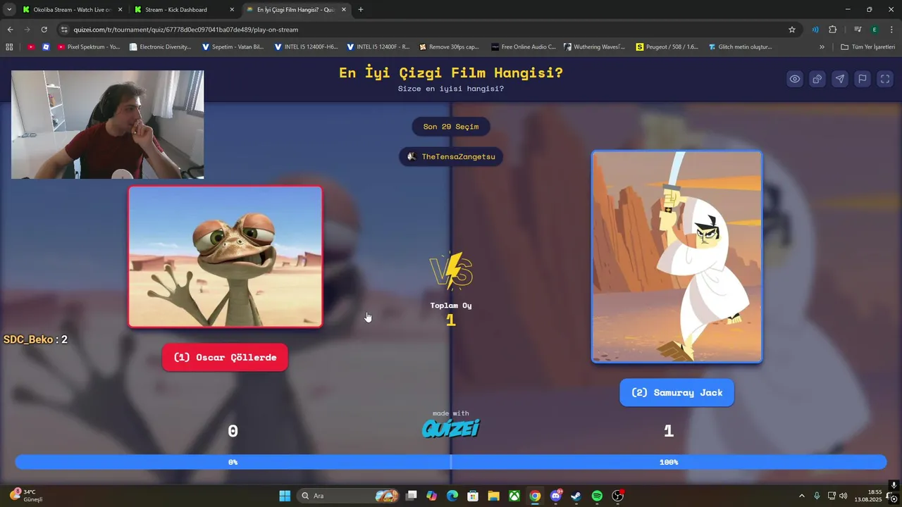This screenshot has height=507, width=902.
Task: Open Peugeot / 508 bookmark
Action: click(x=667, y=47)
